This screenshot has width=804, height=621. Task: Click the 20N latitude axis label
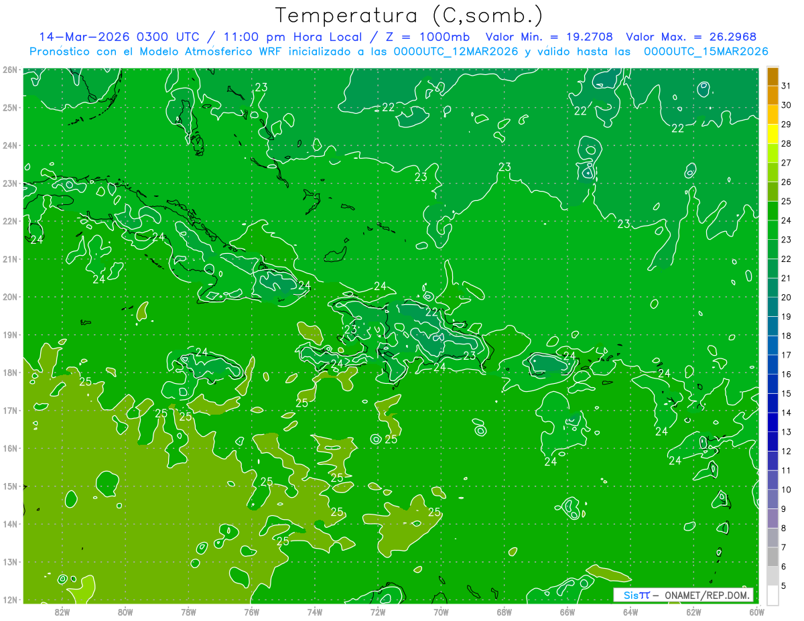click(x=9, y=297)
